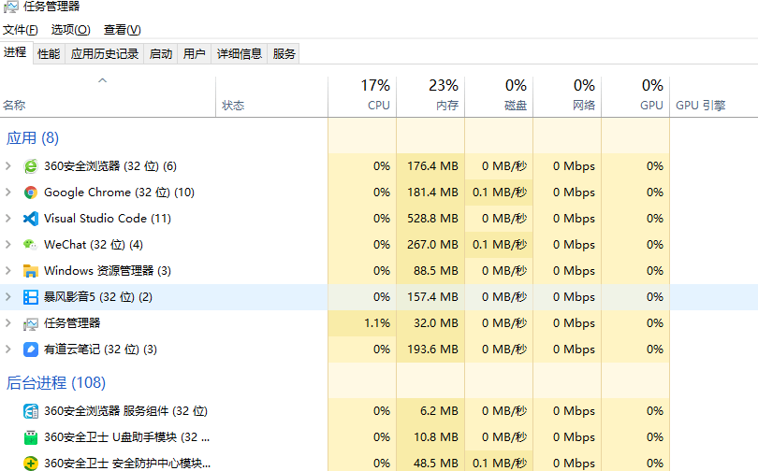Expand the 有道云笔记 process group
This screenshot has height=471, width=758.
click(x=8, y=349)
